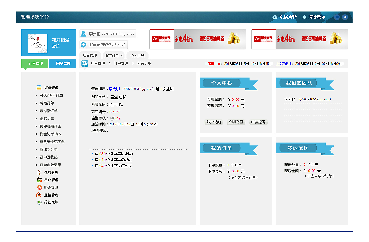369x242 pixels.
Task: Click the 花艺视频 play icon
Action: click(39, 202)
